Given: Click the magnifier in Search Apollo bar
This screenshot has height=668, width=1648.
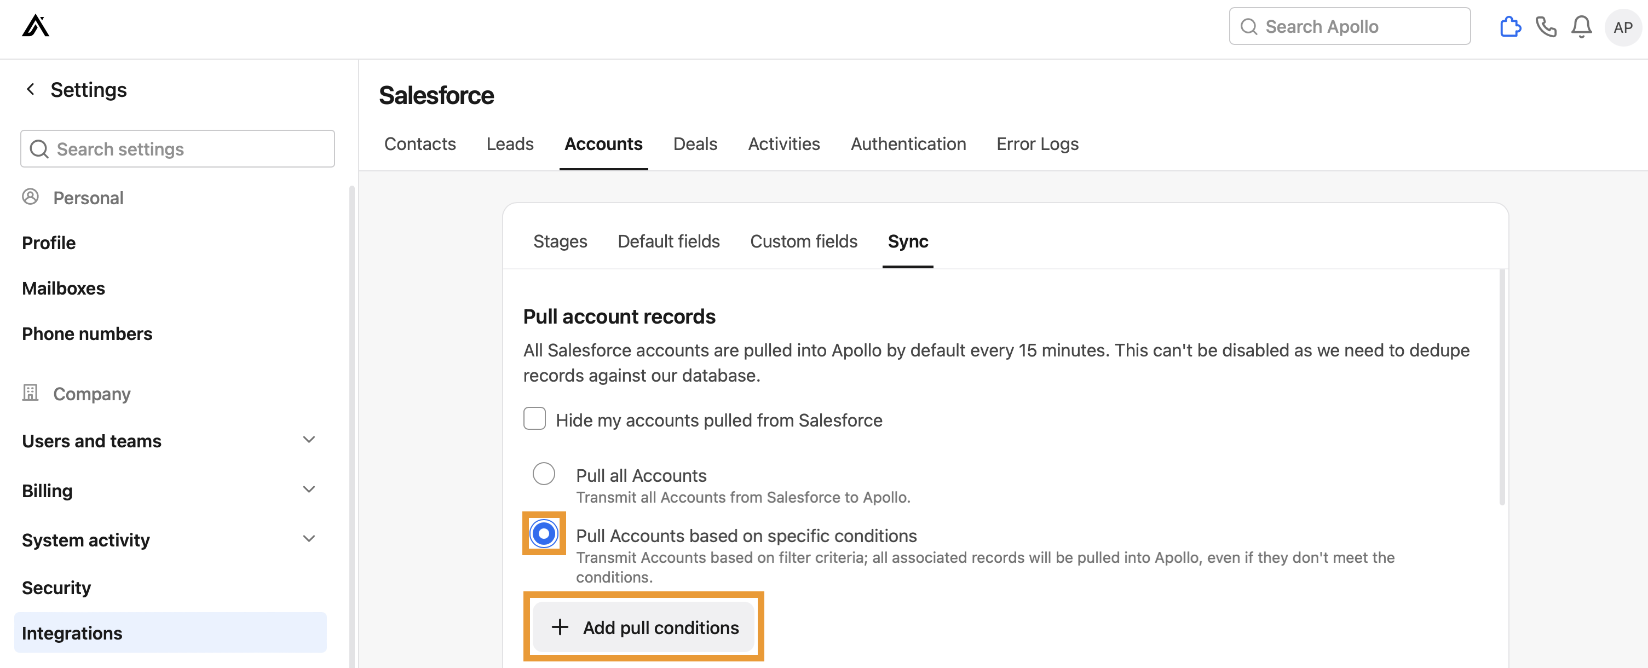Looking at the screenshot, I should [1249, 26].
